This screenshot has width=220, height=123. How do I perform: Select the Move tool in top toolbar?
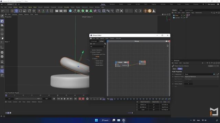click(x=16, y=11)
